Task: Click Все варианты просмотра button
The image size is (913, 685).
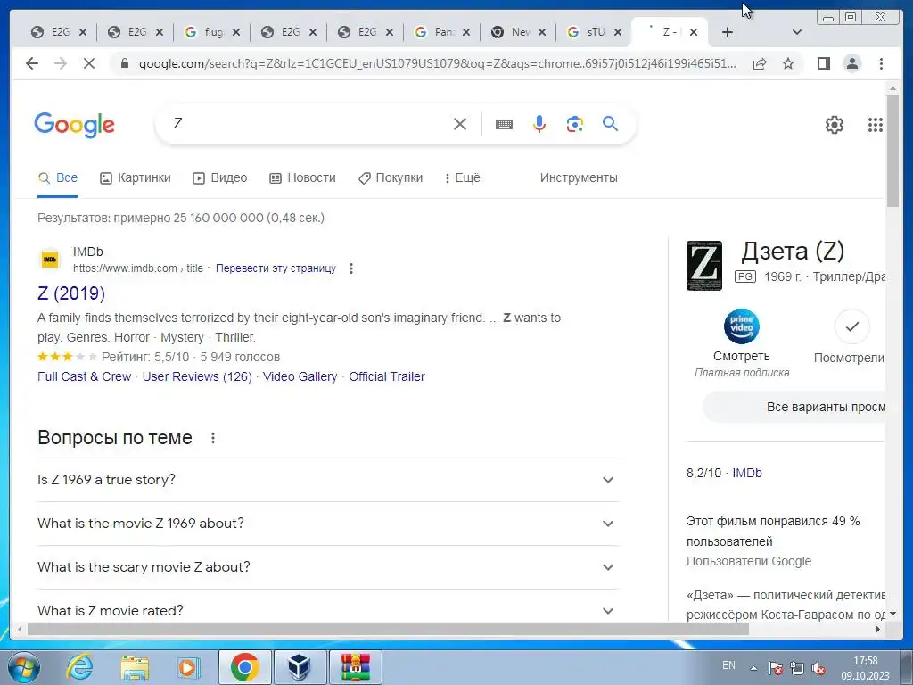Action: (x=794, y=407)
